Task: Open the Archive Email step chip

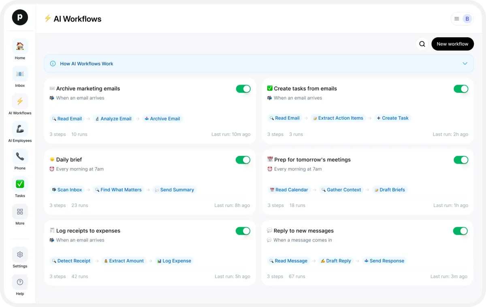Action: 162,119
